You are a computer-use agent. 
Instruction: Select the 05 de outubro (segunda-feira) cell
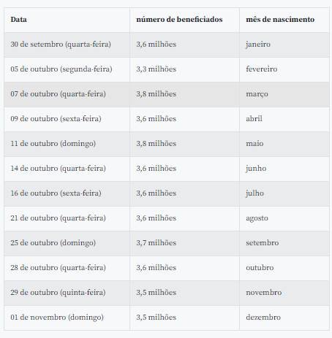click(x=67, y=69)
